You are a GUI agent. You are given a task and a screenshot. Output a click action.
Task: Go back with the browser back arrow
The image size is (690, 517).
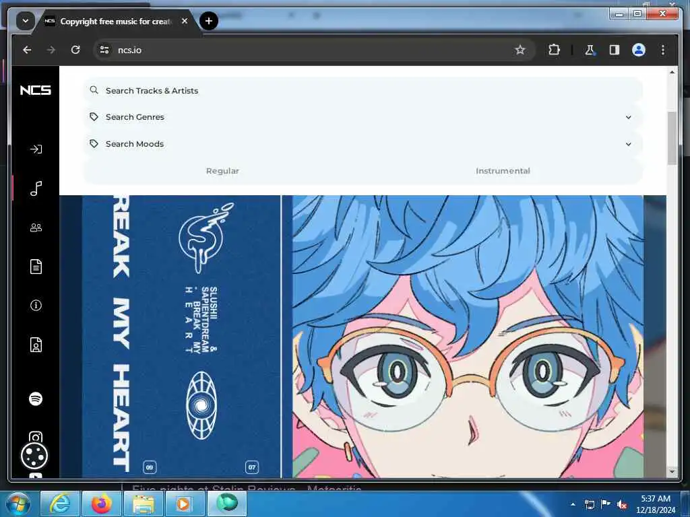tap(27, 50)
